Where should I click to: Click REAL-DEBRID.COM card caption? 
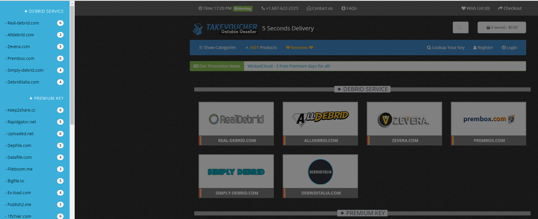pyautogui.click(x=237, y=140)
